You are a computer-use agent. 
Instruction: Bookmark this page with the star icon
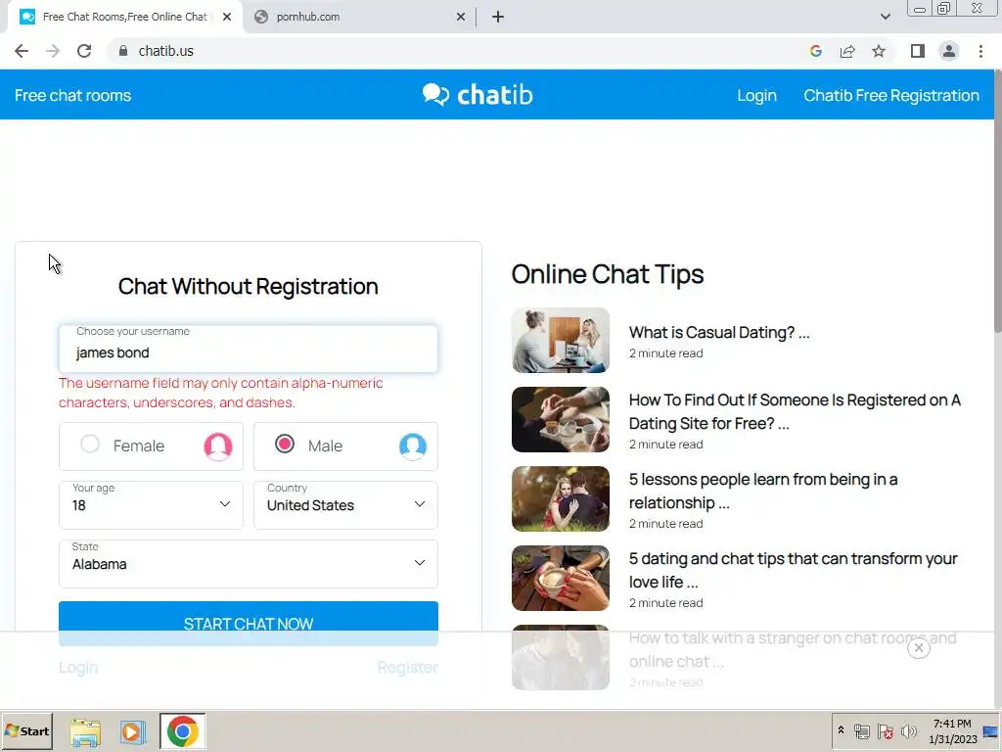point(879,51)
